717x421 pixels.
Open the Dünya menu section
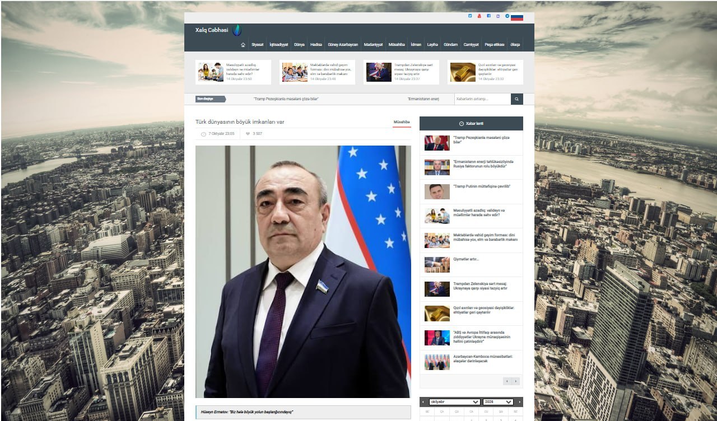tap(300, 45)
